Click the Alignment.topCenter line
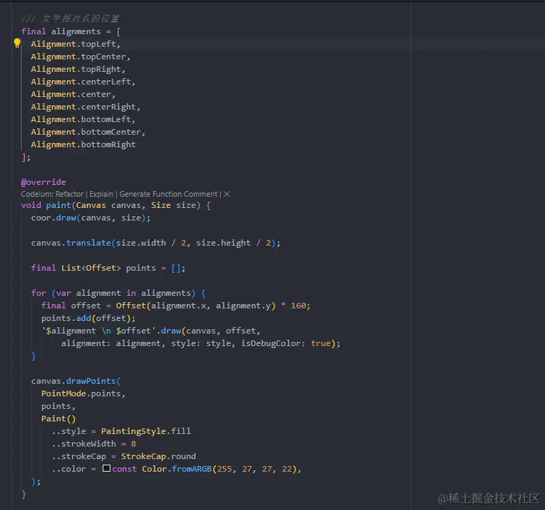545x510 pixels. pyautogui.click(x=80, y=57)
